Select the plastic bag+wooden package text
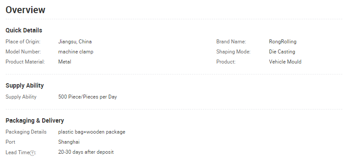The width and height of the screenshot is (343, 159). click(92, 132)
